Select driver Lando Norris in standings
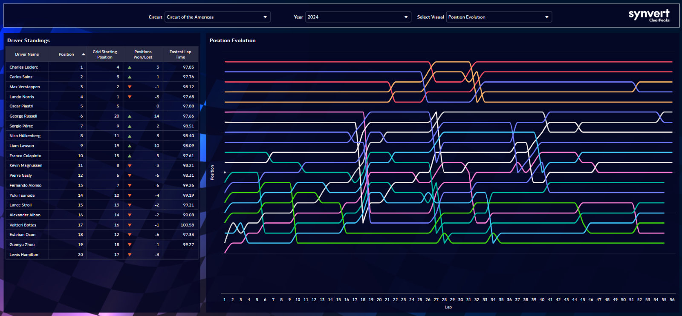 click(22, 97)
